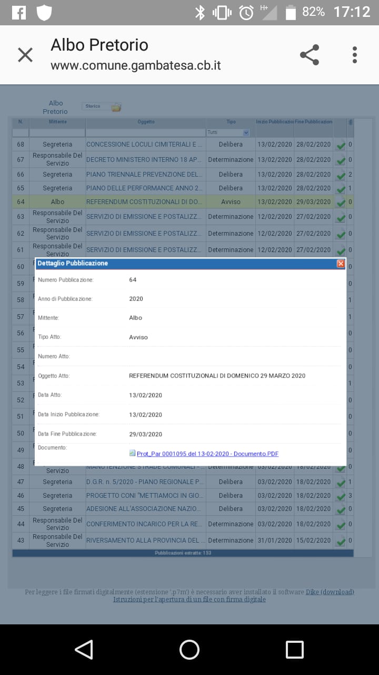The image size is (379, 675).
Task: Click green checkmark icon in row 45
Action: [341, 509]
